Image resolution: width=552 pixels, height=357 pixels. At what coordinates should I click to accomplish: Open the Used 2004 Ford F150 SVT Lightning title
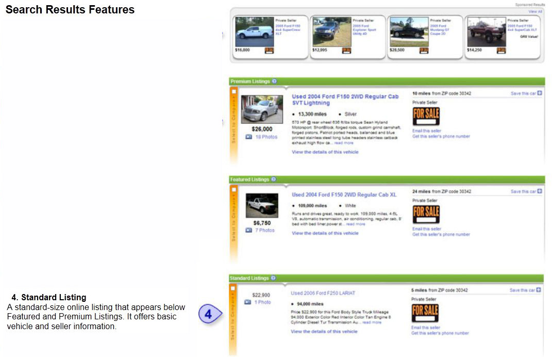pyautogui.click(x=345, y=100)
